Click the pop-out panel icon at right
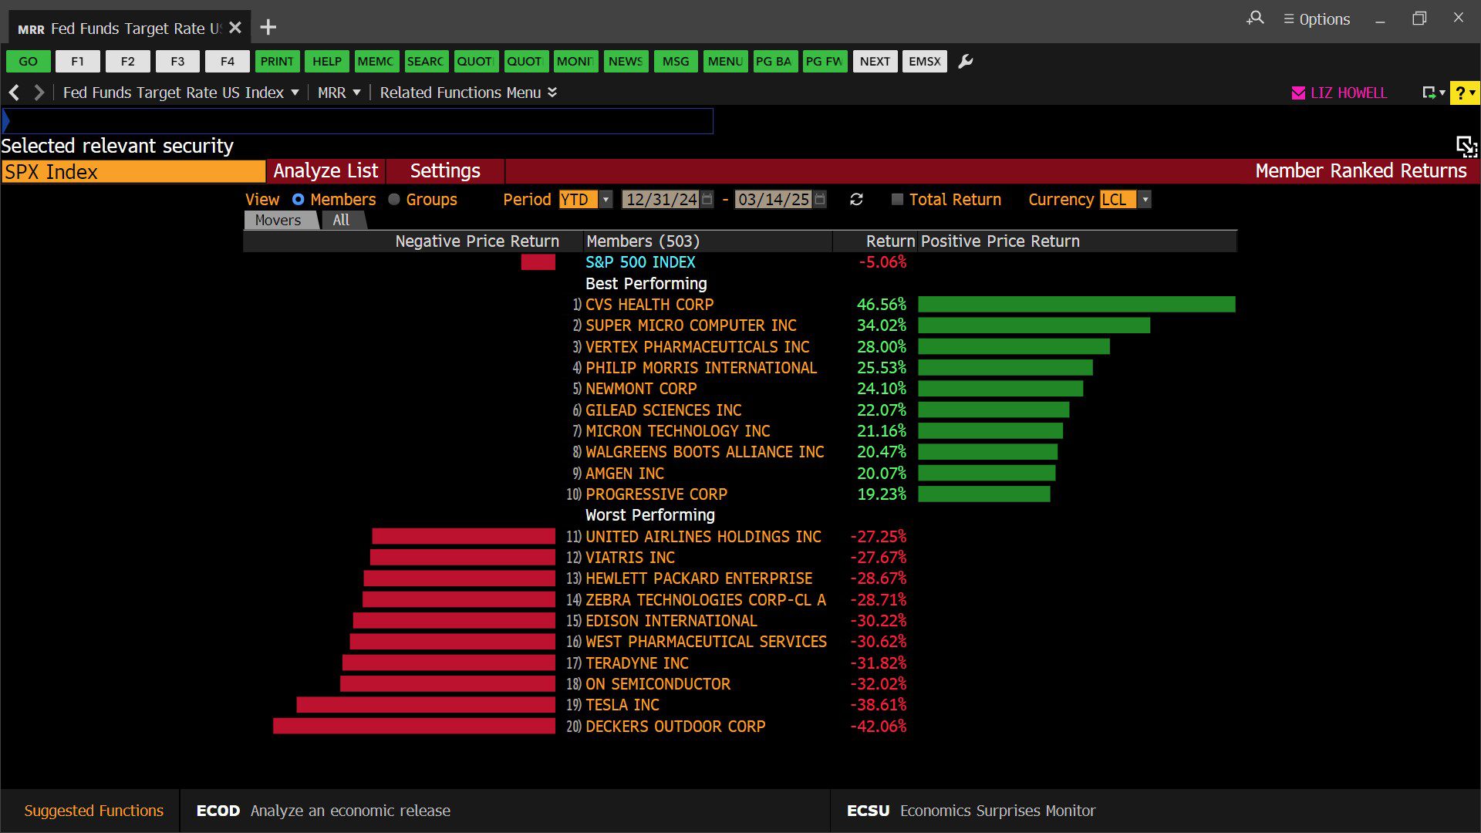The height and width of the screenshot is (833, 1481). point(1466,146)
